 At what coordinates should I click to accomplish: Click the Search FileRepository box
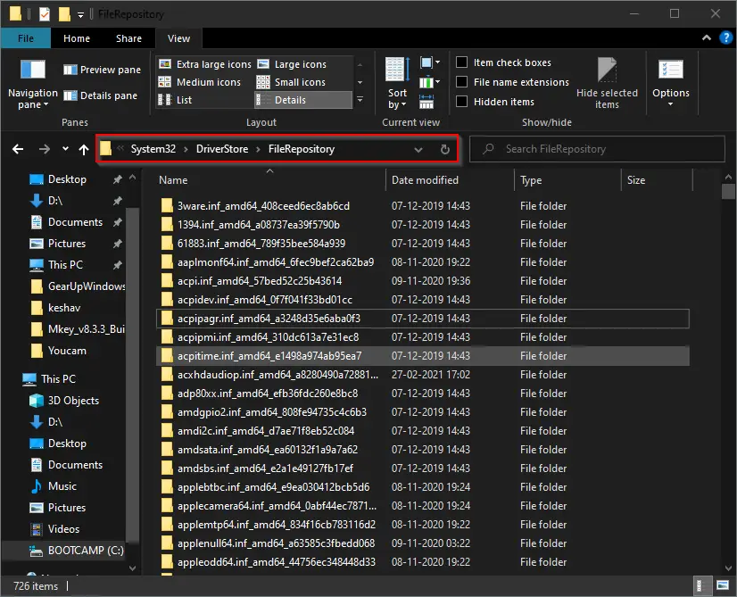pyautogui.click(x=597, y=149)
